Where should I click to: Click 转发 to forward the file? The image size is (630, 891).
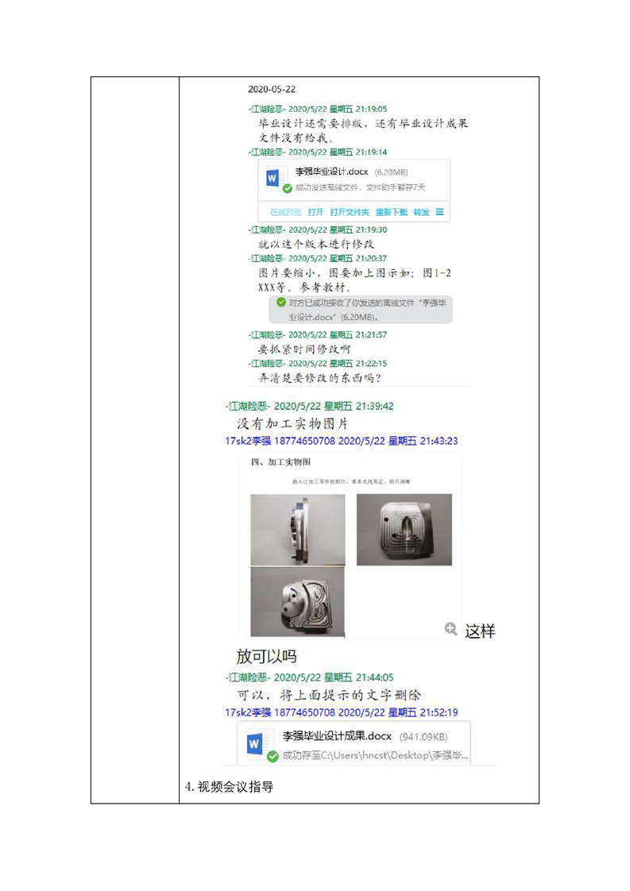pos(421,212)
